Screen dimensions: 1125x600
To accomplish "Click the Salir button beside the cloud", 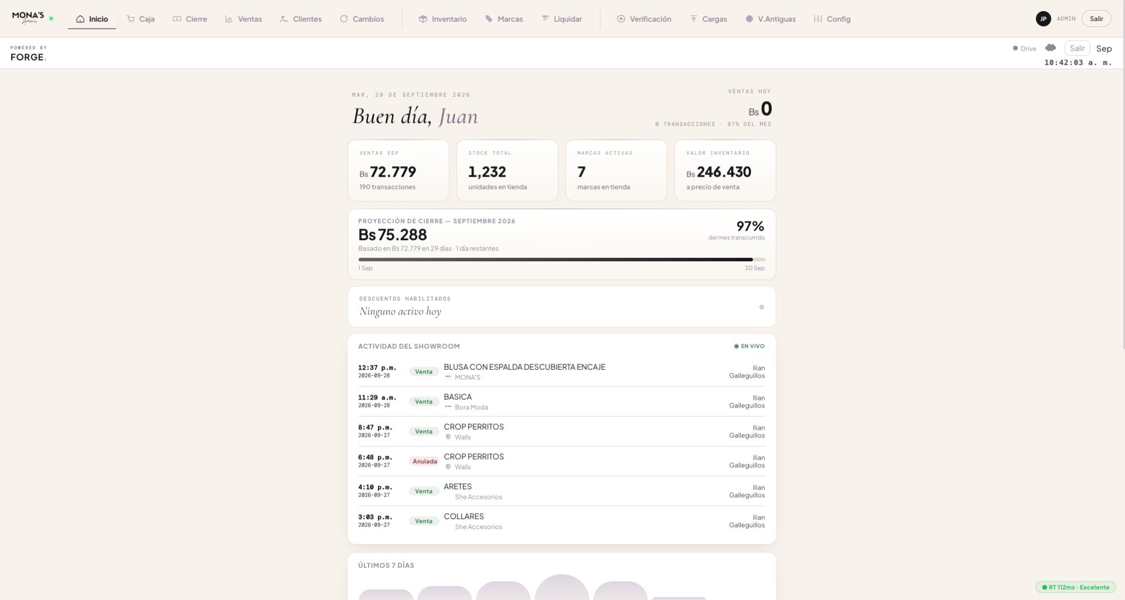I will 1077,48.
